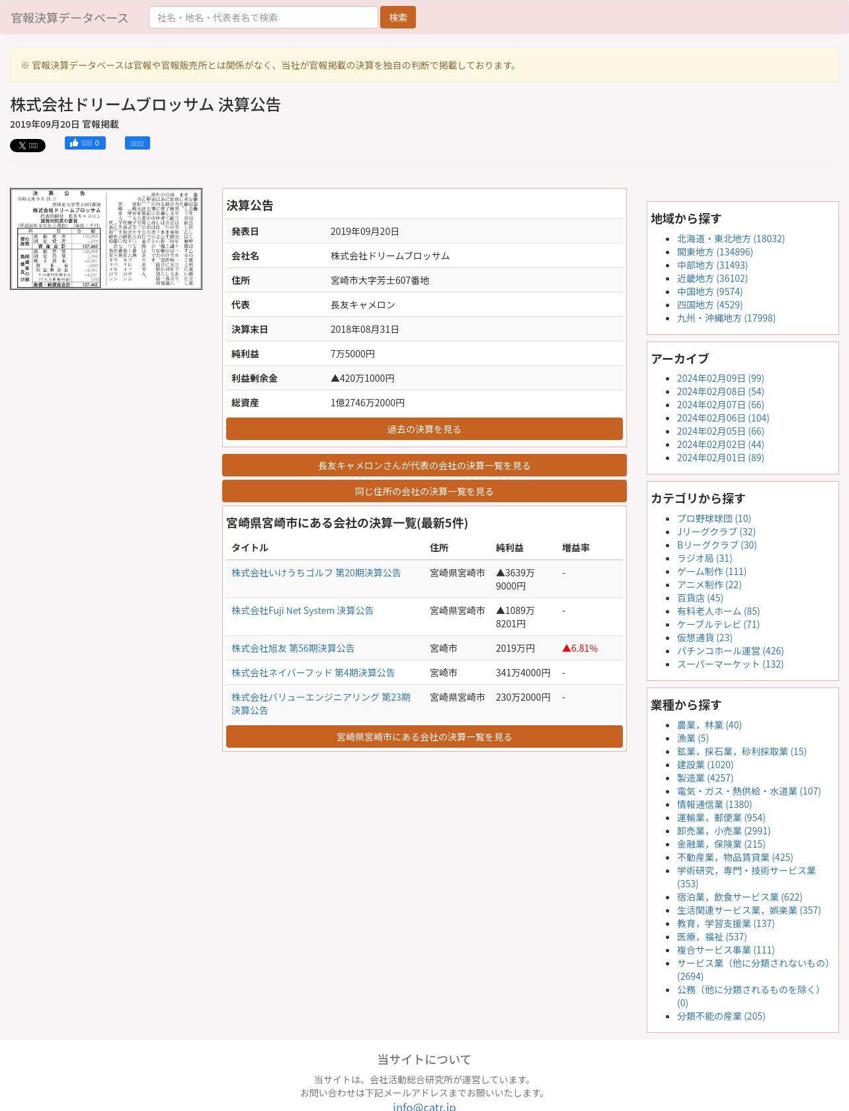Browse 生活関連サービス業，娯楽業 (357) industry
This screenshot has width=849, height=1111.
[x=749, y=911]
